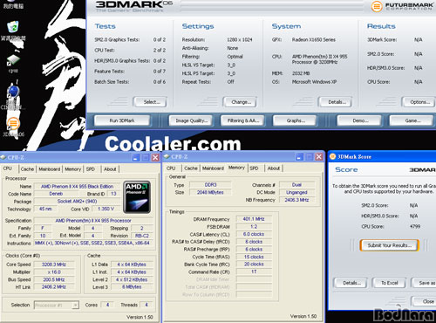Launch the 3DMark06 orange desktop icon
436x323 pixels.
pos(13,123)
